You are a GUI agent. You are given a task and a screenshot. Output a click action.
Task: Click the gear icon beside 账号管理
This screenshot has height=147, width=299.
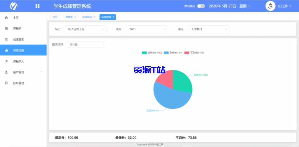[x=6, y=83]
